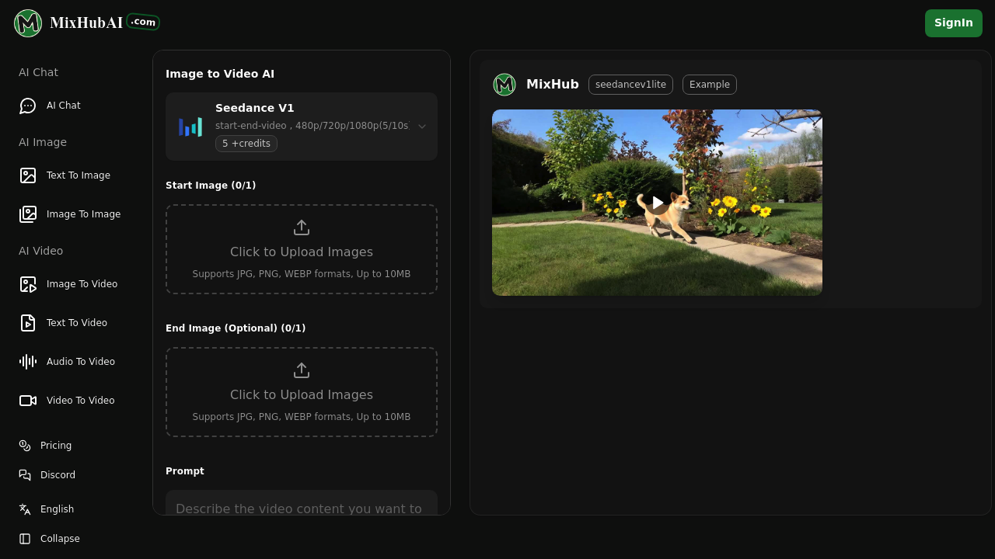Select the Image To Image tool

click(82, 214)
